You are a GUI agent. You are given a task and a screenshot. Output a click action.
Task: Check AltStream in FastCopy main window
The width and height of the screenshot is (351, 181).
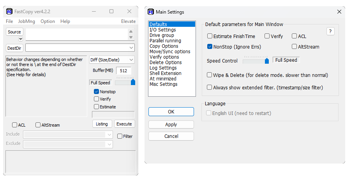click(x=38, y=125)
